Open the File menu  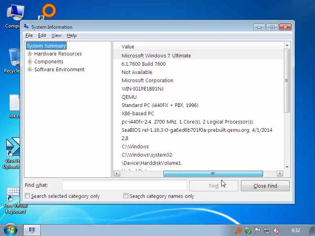tap(29, 35)
